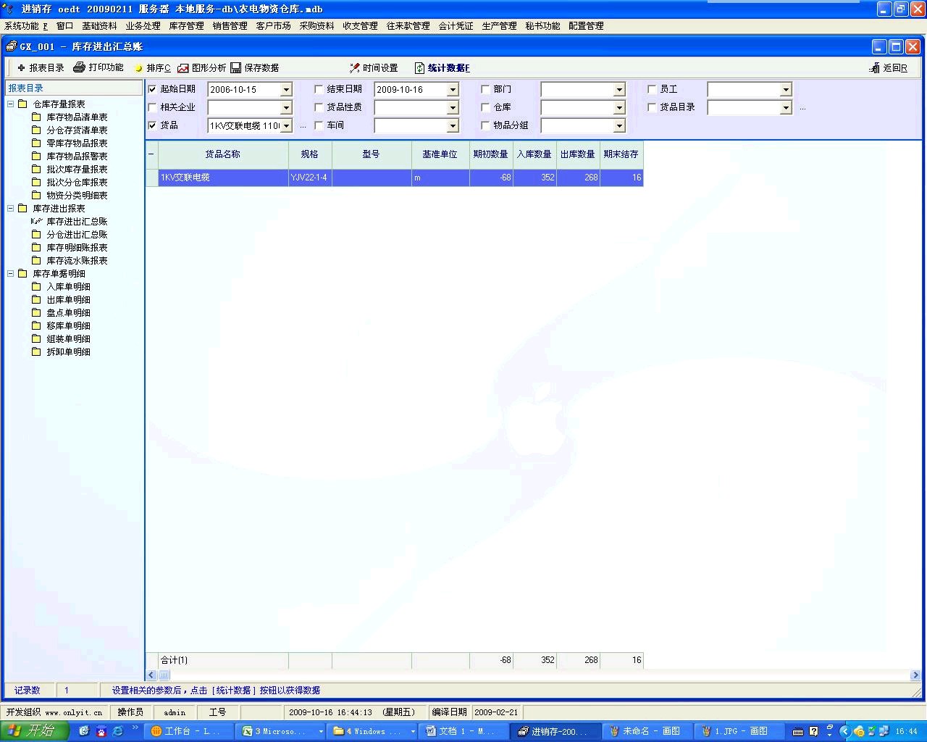Uncheck the 起始日期 checkbox

(152, 89)
